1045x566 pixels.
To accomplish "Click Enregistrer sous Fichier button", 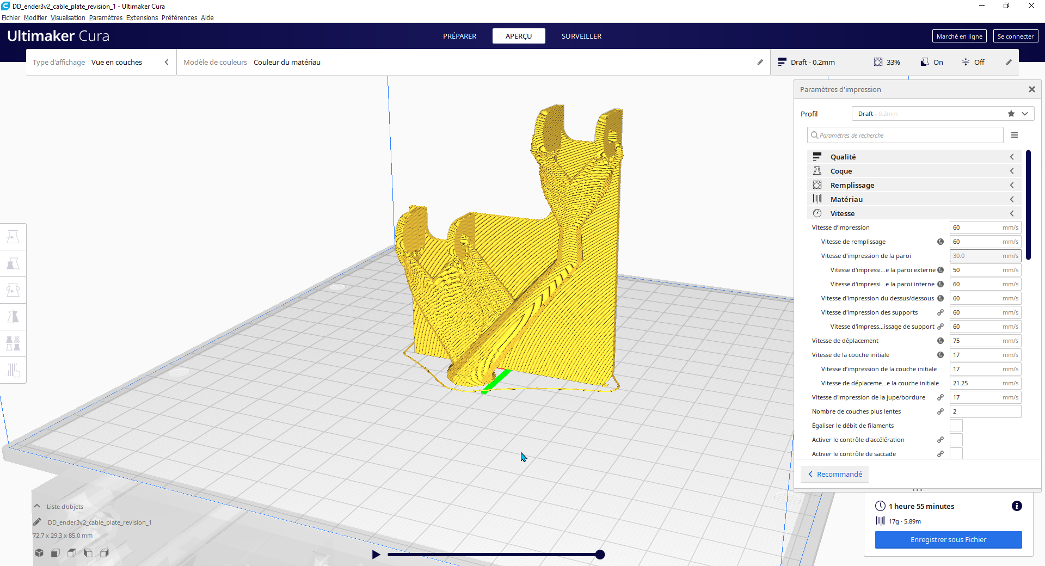I will tap(948, 539).
